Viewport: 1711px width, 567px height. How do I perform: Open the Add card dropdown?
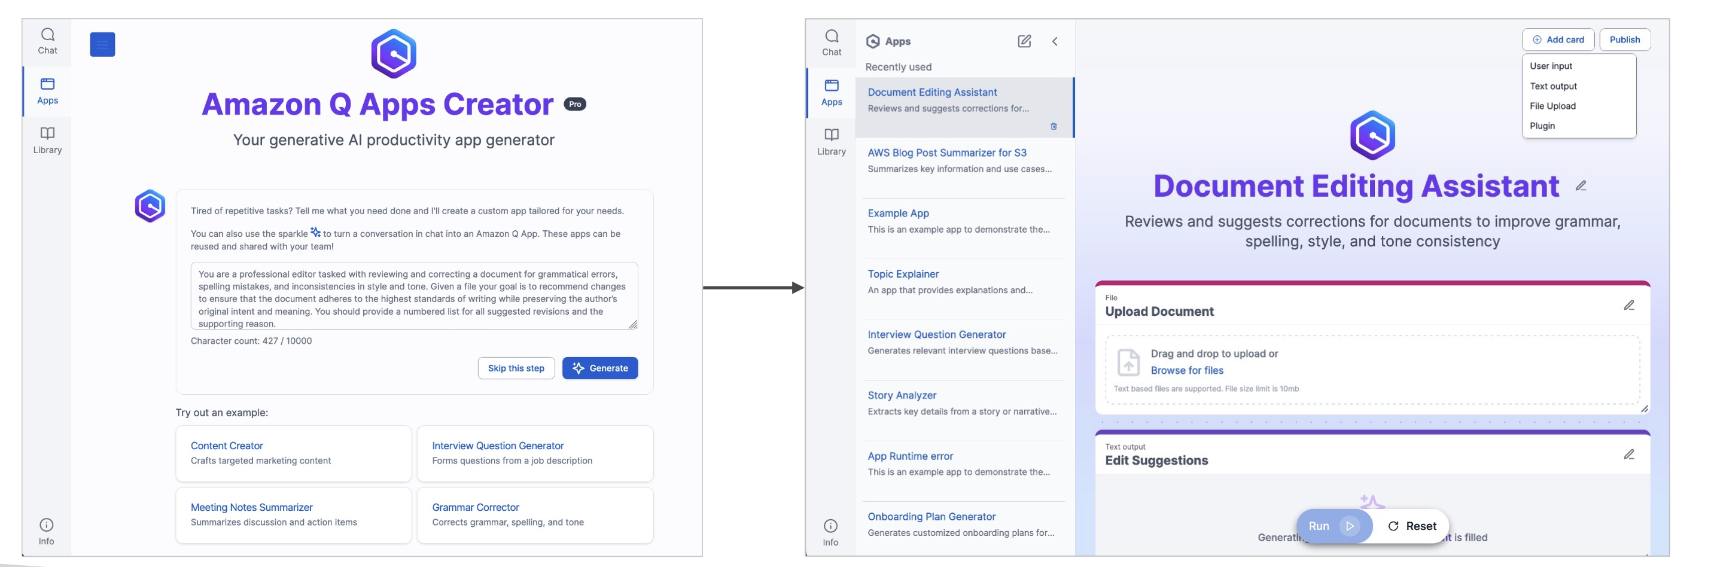(1558, 40)
